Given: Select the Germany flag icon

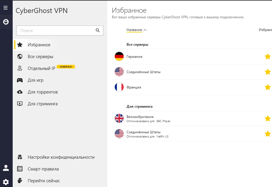Looking at the screenshot, I should click(119, 56).
